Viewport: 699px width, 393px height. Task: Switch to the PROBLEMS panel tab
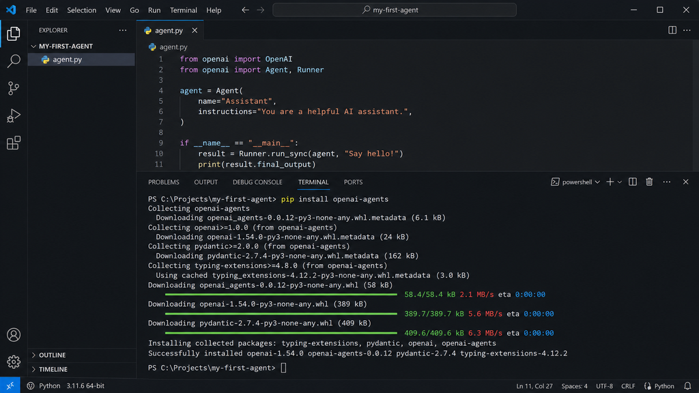(x=164, y=182)
